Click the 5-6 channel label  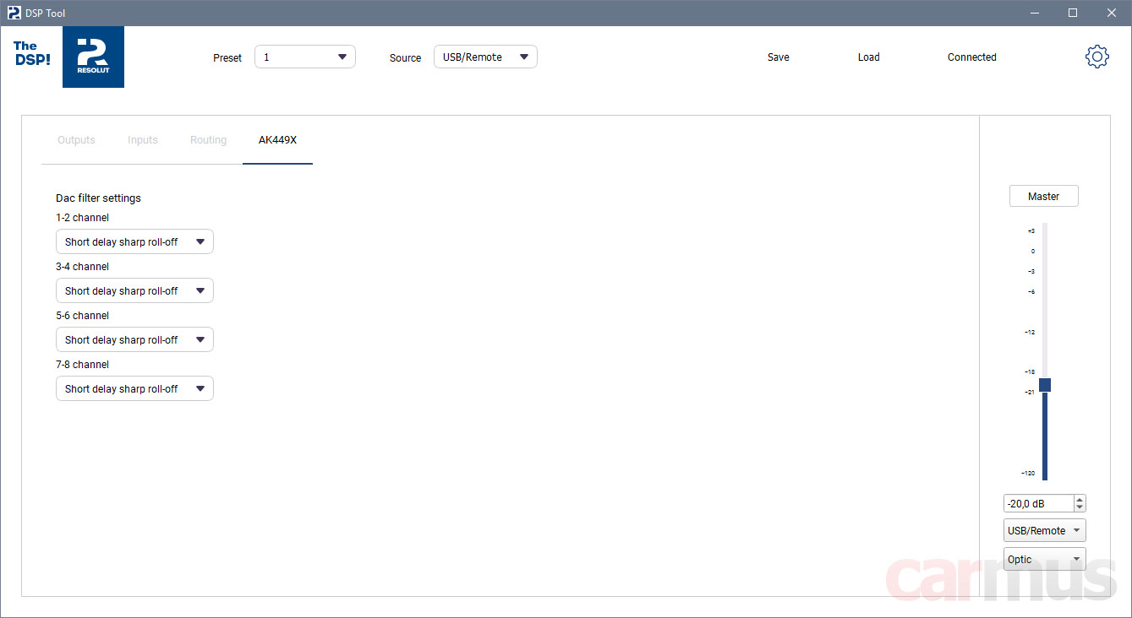(82, 316)
